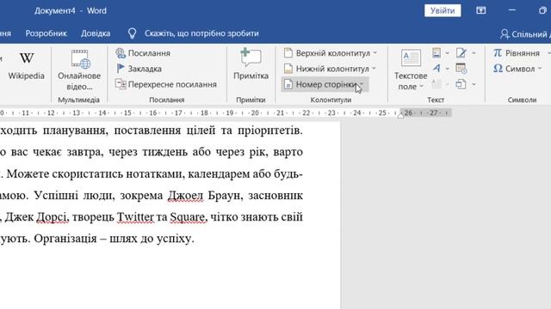Expand the Текстове поле dropdown arrow
This screenshot has width=551, height=309.
click(x=421, y=87)
